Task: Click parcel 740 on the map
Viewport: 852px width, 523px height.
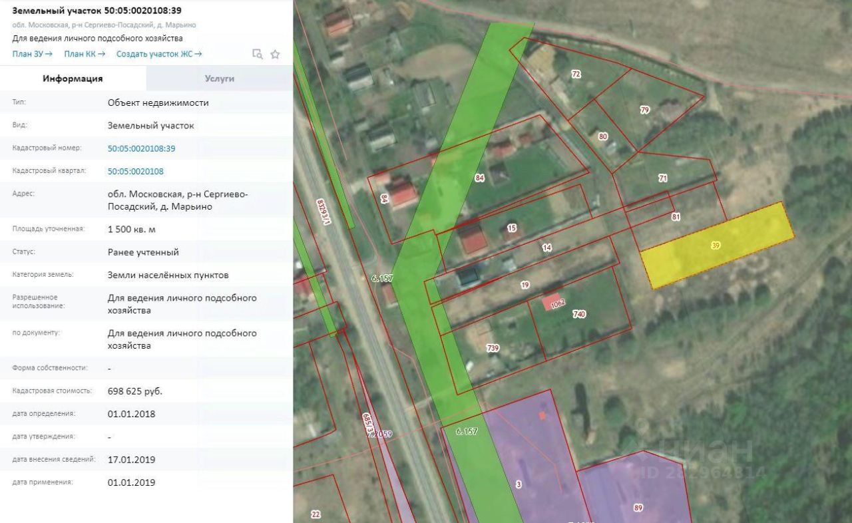Action: click(579, 314)
